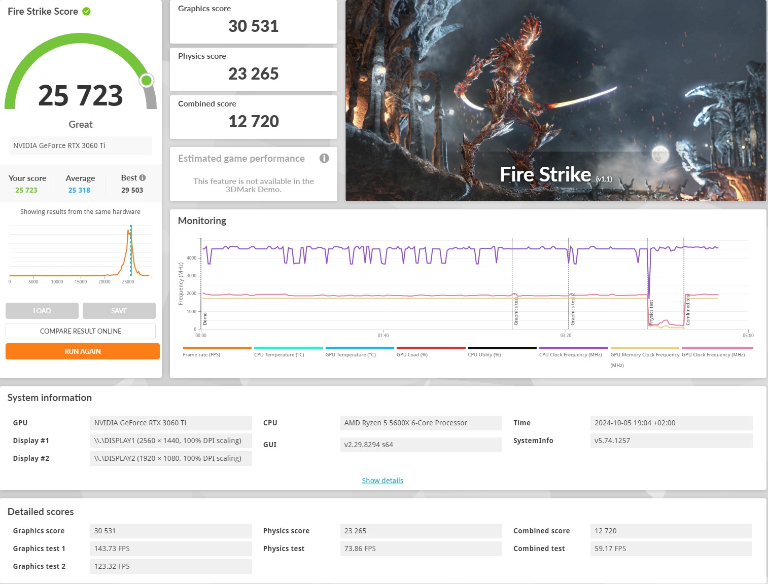Open the Estimated game performance info icon
This screenshot has width=768, height=584.
pos(324,158)
